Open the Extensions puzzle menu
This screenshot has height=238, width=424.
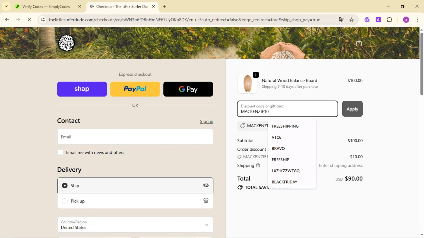pyautogui.click(x=390, y=20)
